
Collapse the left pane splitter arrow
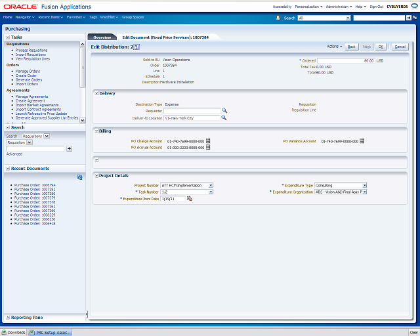coord(87,314)
